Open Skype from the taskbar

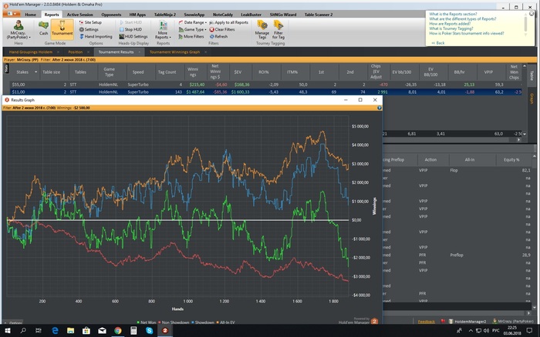coord(149,331)
